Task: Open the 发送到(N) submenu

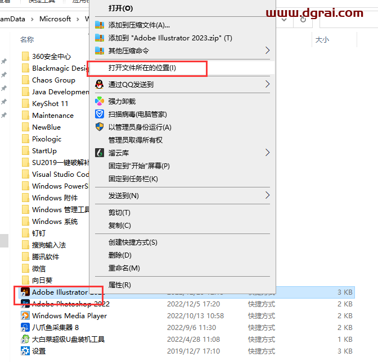Action: (267, 195)
